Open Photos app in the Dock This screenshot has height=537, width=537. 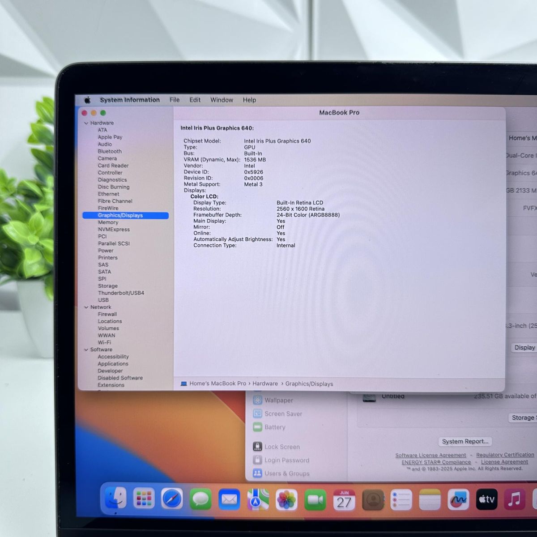tap(286, 500)
